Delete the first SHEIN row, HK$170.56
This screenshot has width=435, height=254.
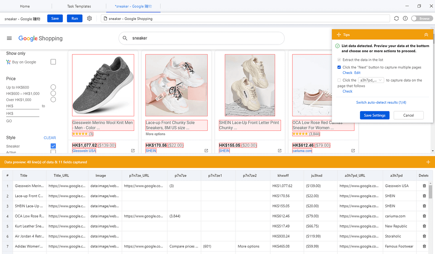click(x=424, y=196)
